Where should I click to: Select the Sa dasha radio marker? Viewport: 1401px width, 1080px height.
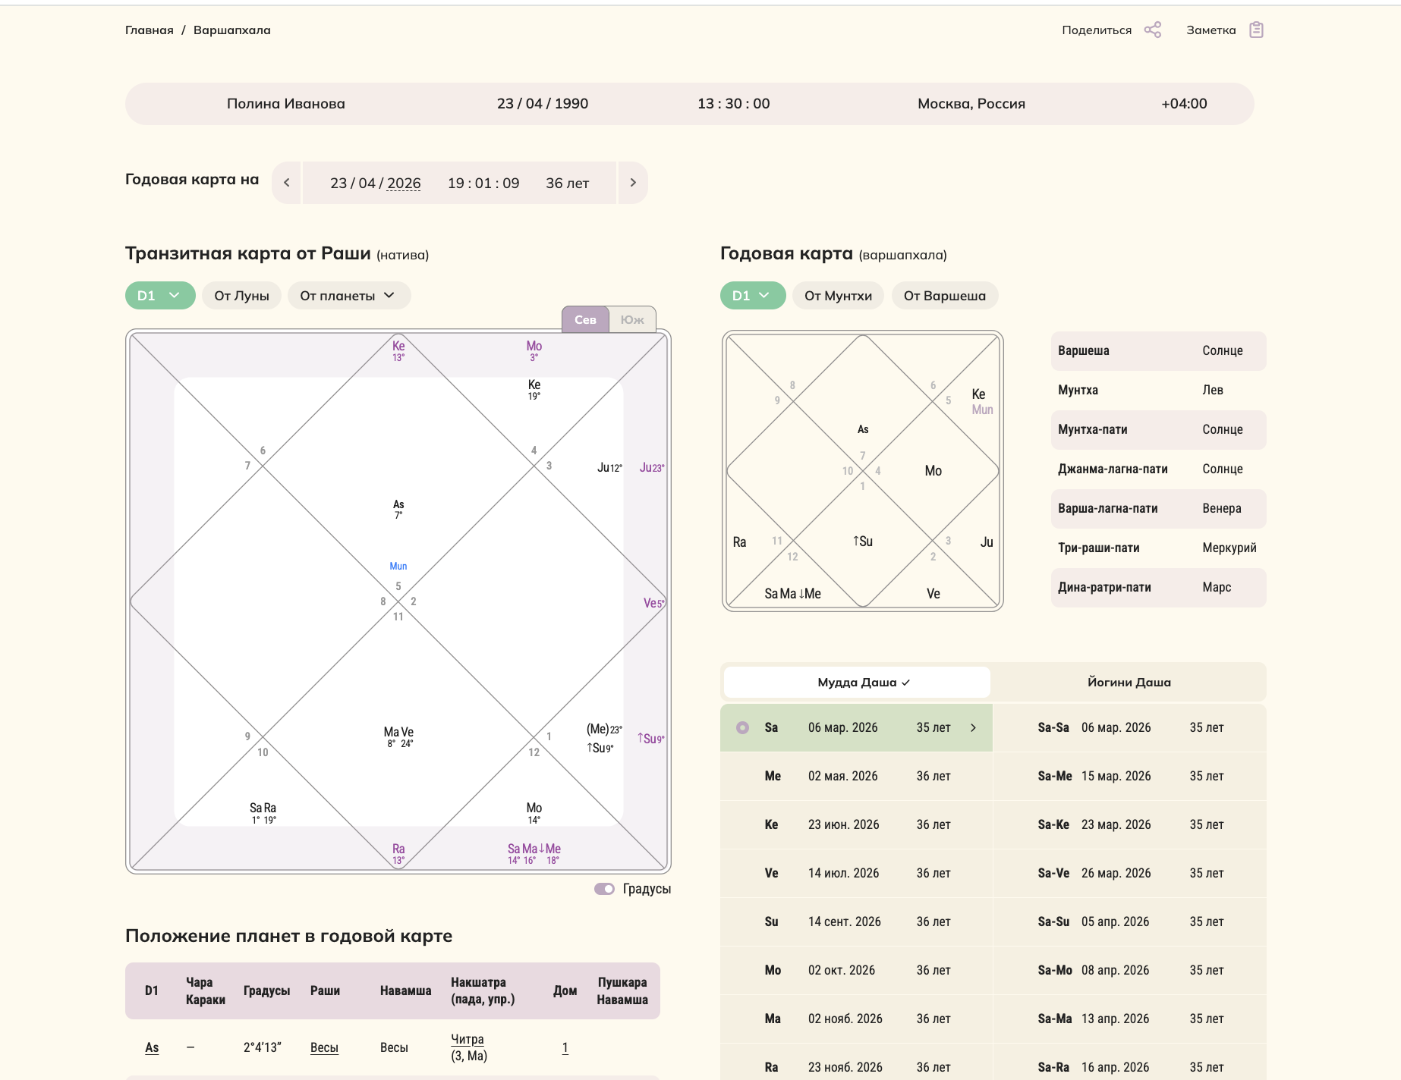tap(743, 728)
